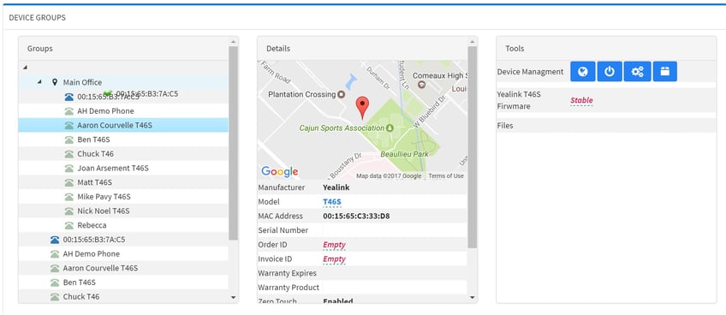Image resolution: width=726 pixels, height=315 pixels.
Task: Click phone icon beside Mike Pavy T46S
Action: pyautogui.click(x=69, y=197)
